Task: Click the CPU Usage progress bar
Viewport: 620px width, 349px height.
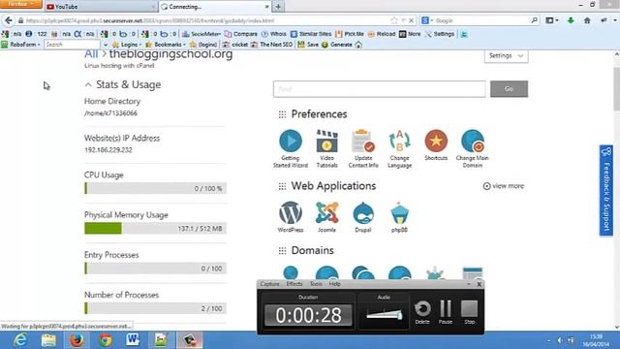Action: pyautogui.click(x=155, y=189)
